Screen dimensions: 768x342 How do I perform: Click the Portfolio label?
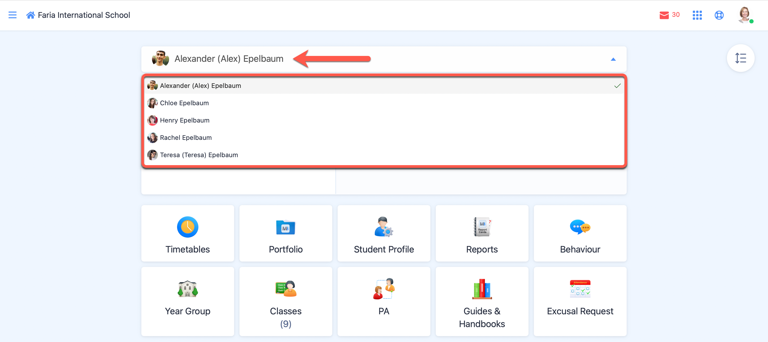[286, 249]
